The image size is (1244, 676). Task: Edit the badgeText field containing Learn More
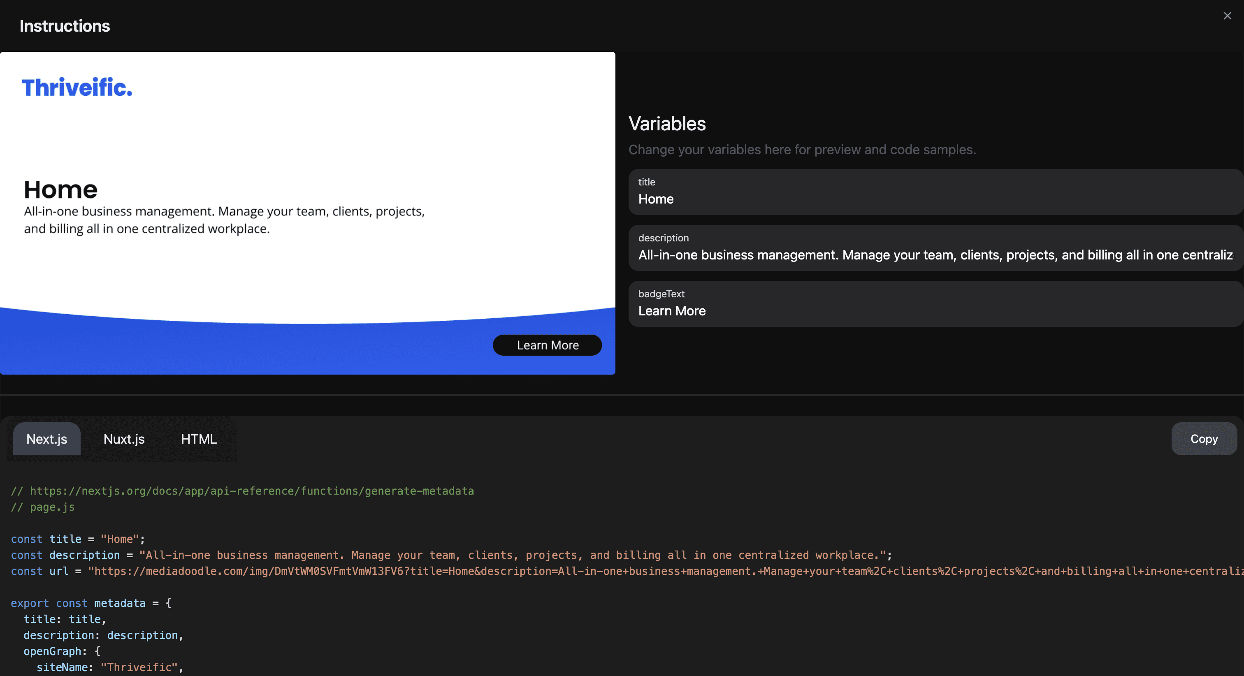(x=936, y=304)
